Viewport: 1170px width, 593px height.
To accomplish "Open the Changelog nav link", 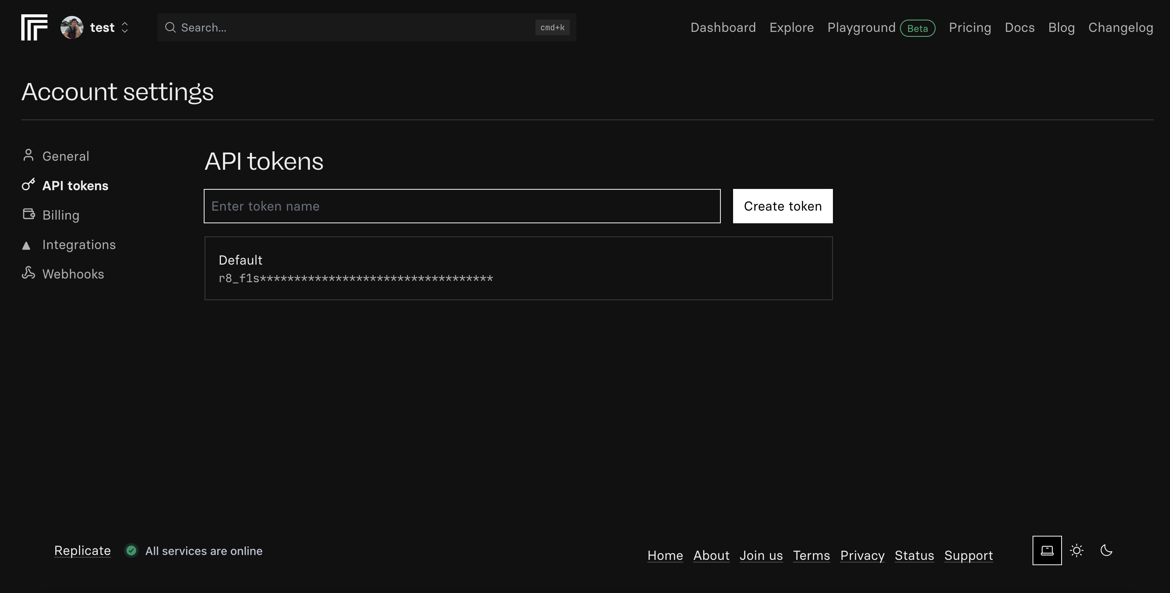I will (1120, 28).
